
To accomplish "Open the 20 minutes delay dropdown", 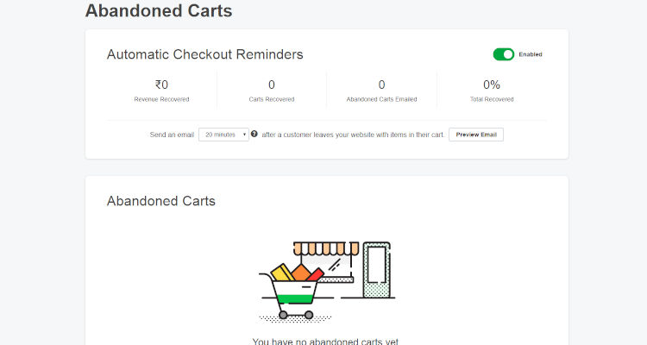I will (223, 135).
